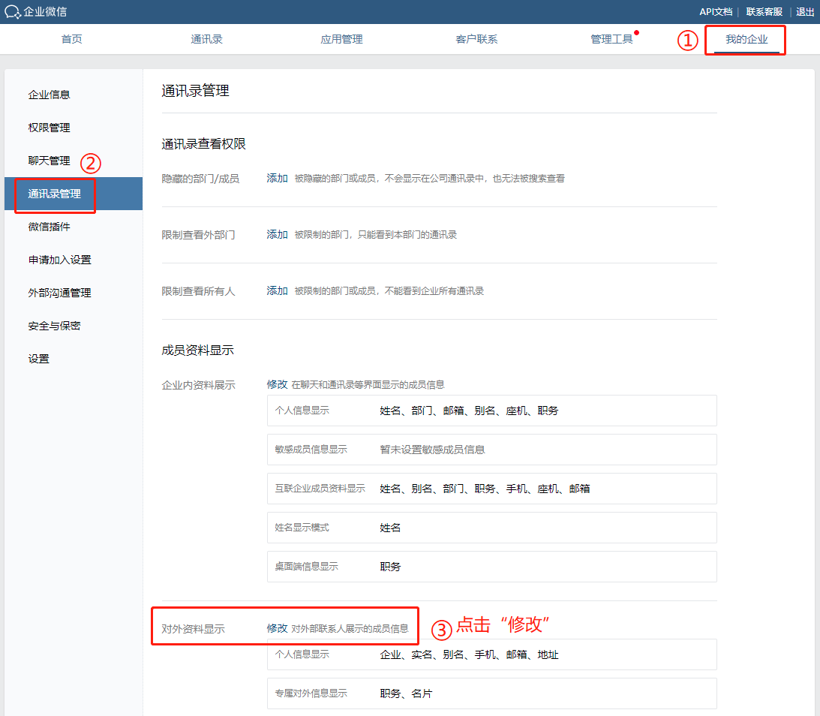Open 聊天管理 in the sidebar
Image resolution: width=820 pixels, height=716 pixels.
click(50, 161)
